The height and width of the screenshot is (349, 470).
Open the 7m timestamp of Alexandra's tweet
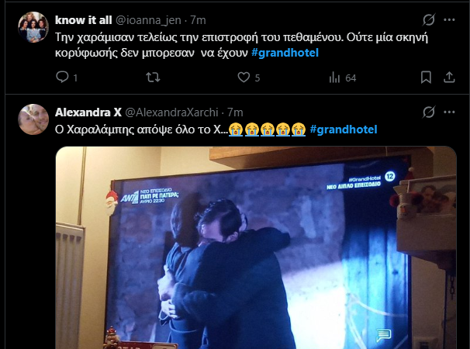coord(235,112)
